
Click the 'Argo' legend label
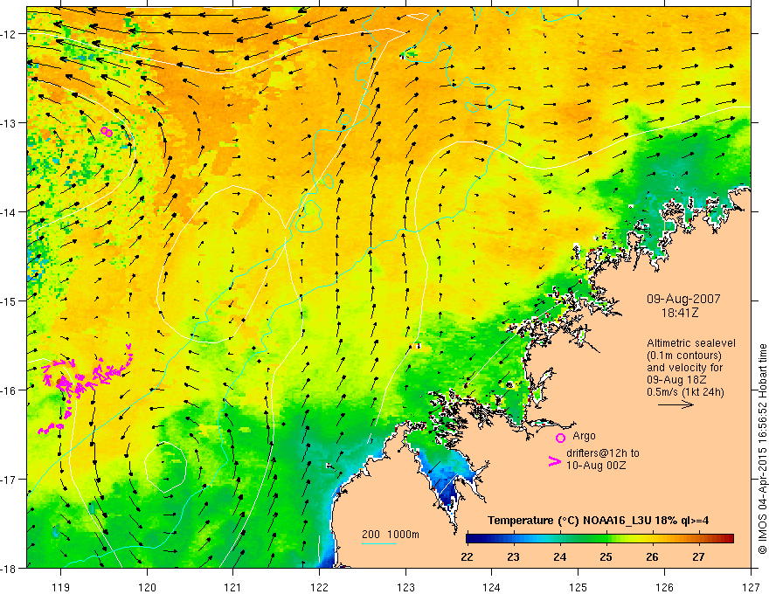[584, 436]
